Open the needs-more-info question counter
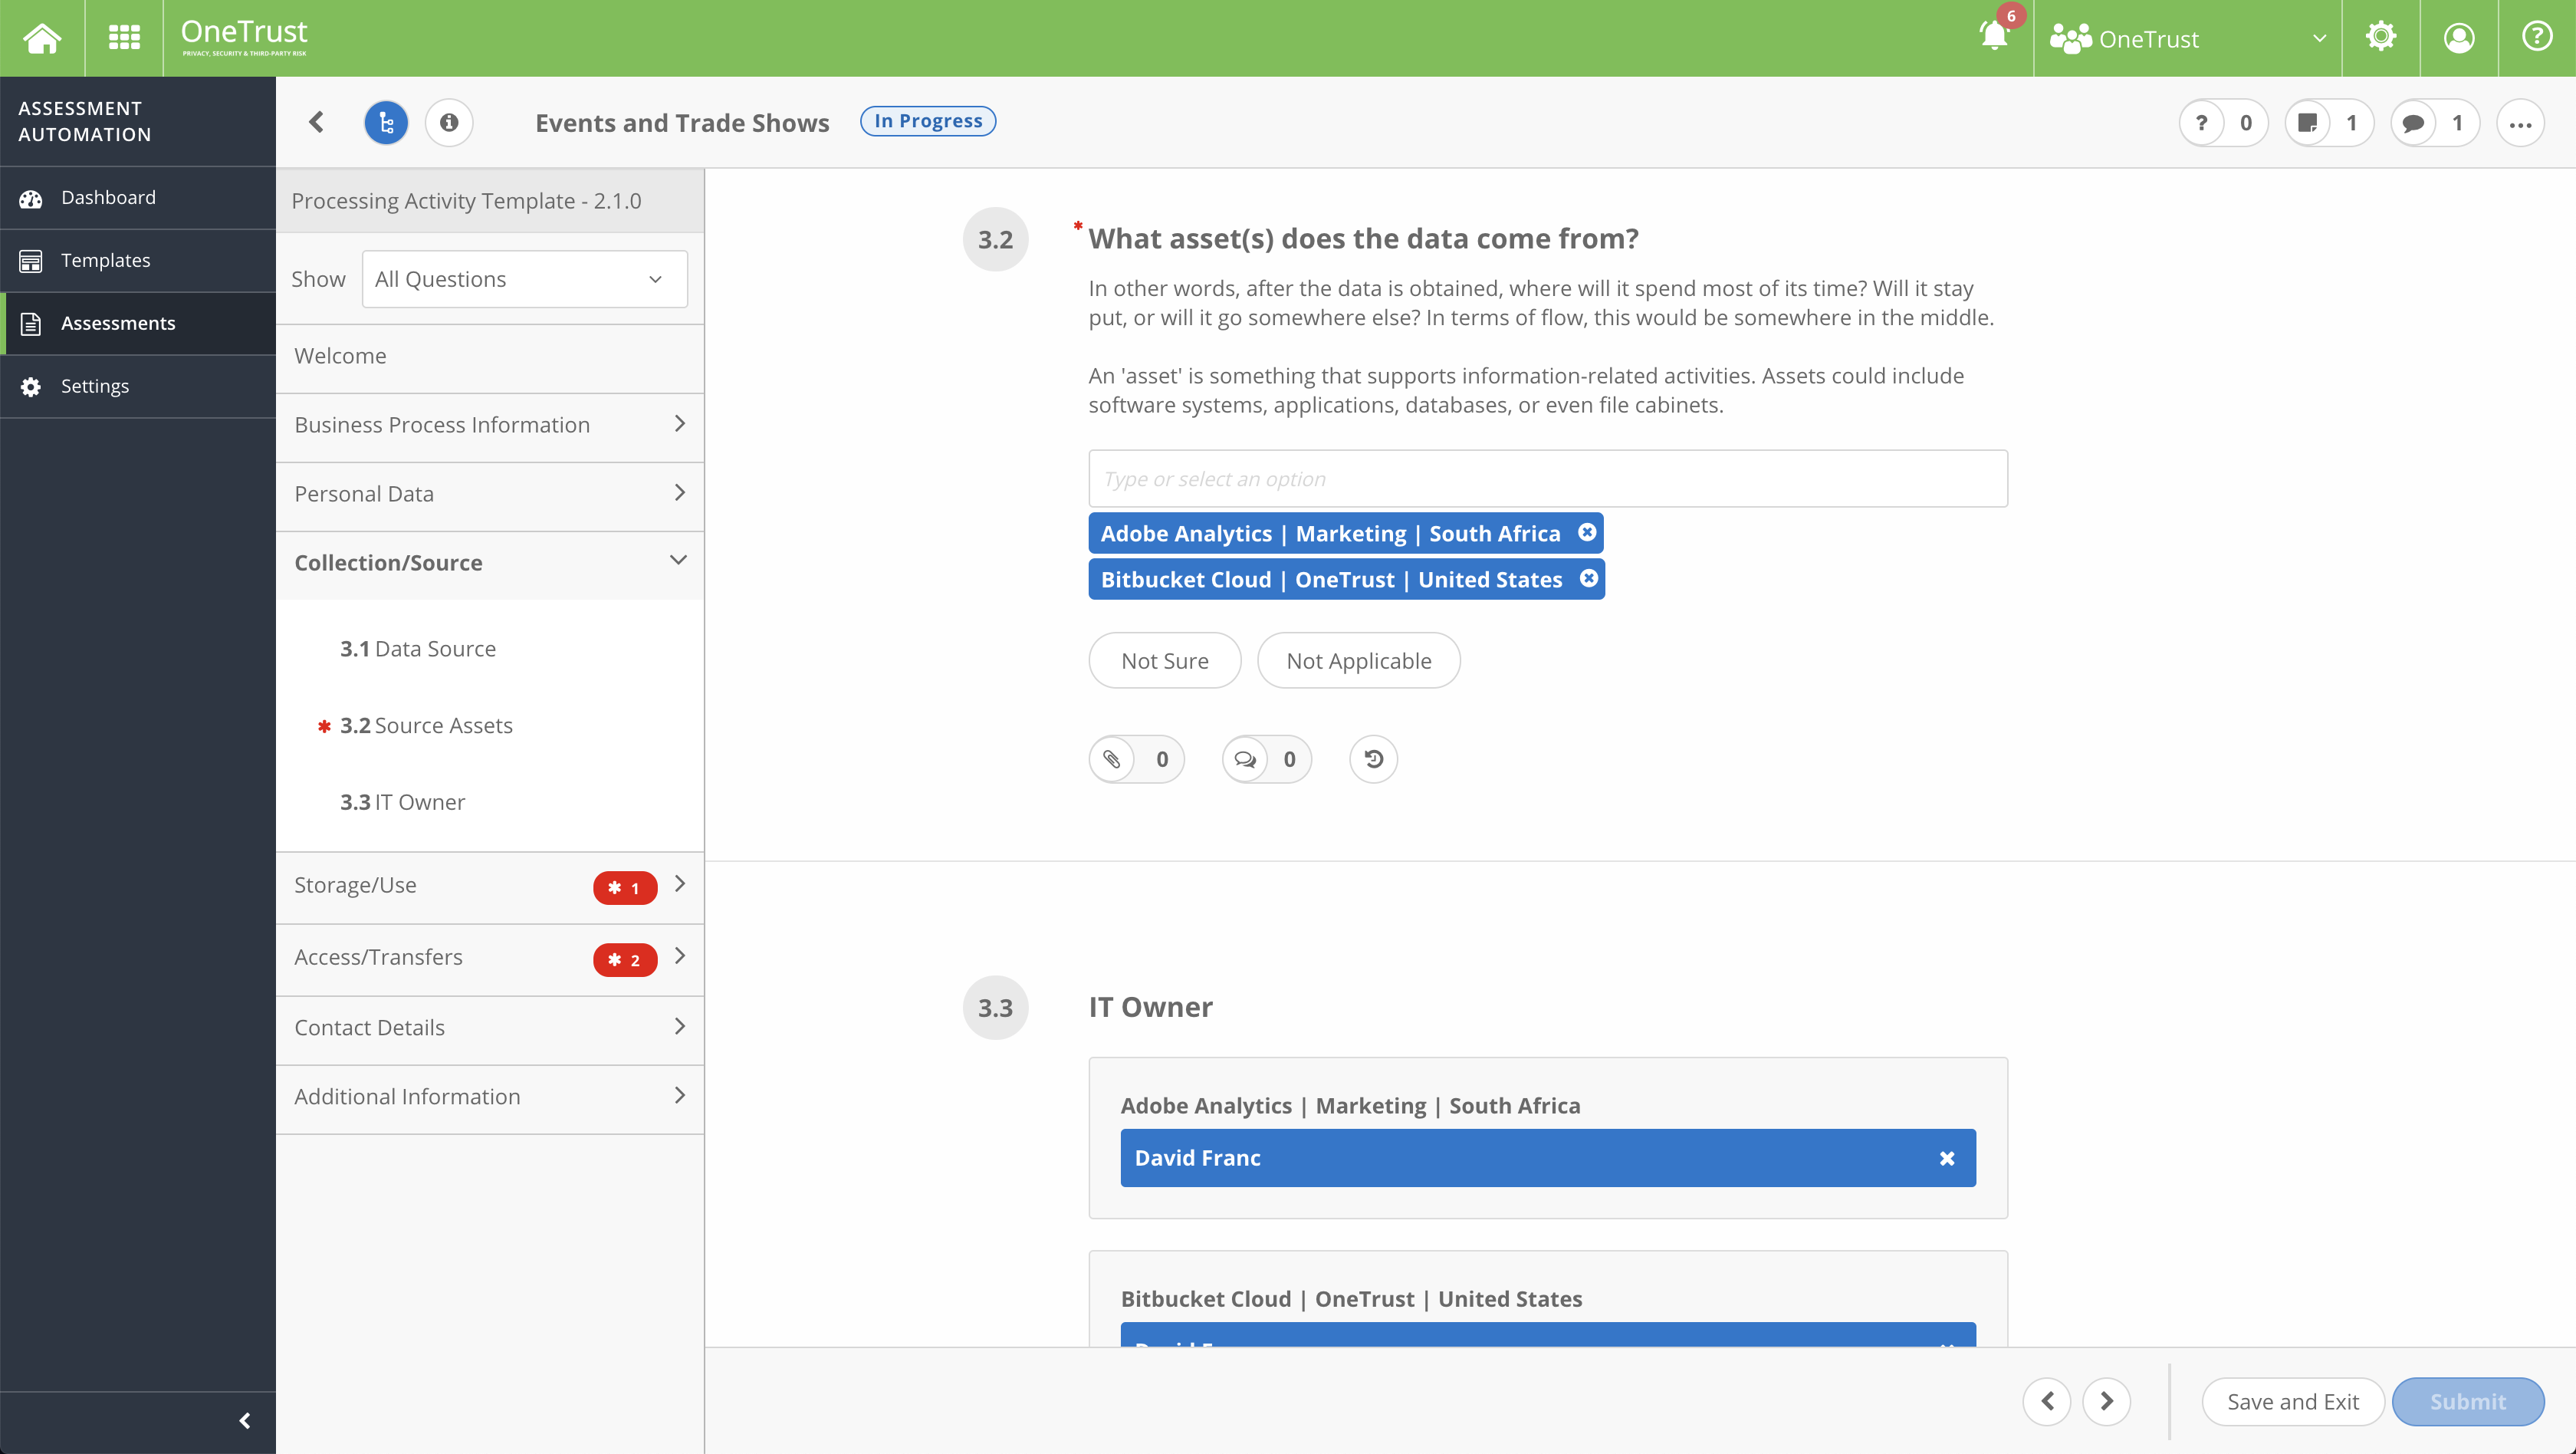 click(2224, 123)
